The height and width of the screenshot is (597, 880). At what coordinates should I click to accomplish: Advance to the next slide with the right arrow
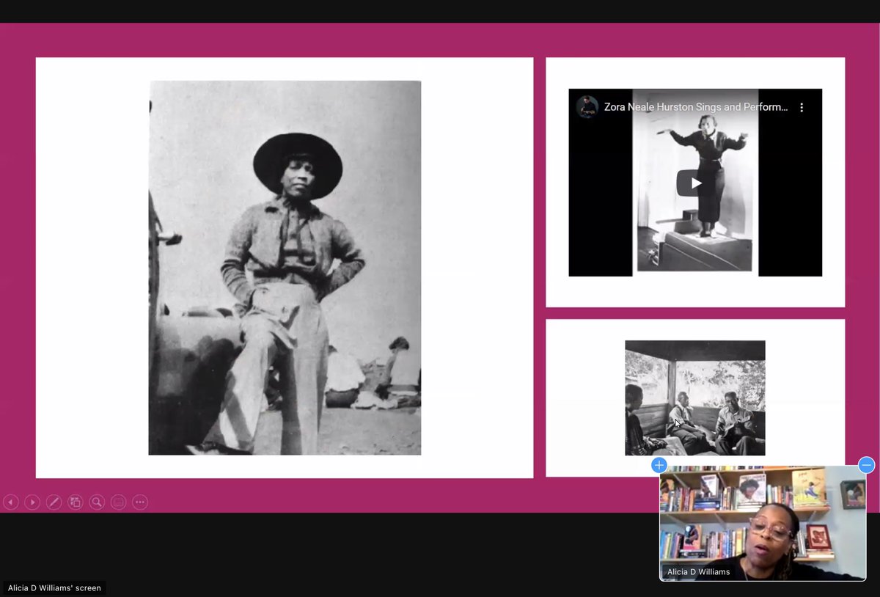(x=32, y=502)
